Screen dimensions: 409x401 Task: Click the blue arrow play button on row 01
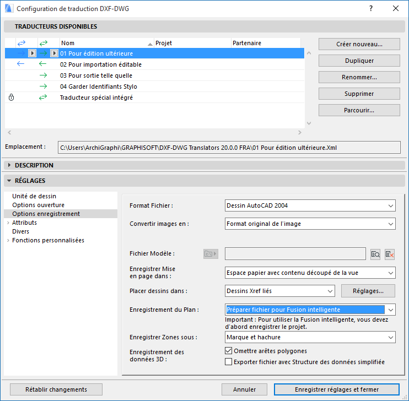click(32, 53)
